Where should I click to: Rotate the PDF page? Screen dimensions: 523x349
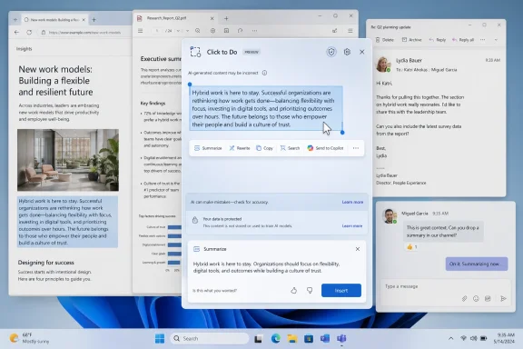point(240,31)
